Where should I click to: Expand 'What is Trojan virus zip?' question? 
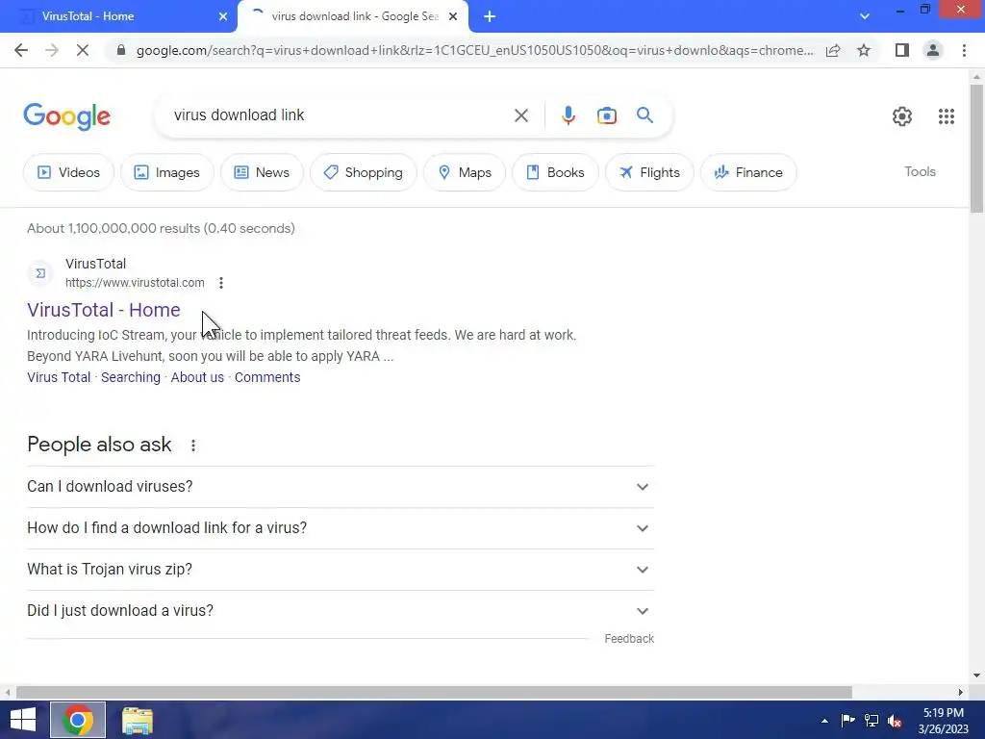pos(340,570)
